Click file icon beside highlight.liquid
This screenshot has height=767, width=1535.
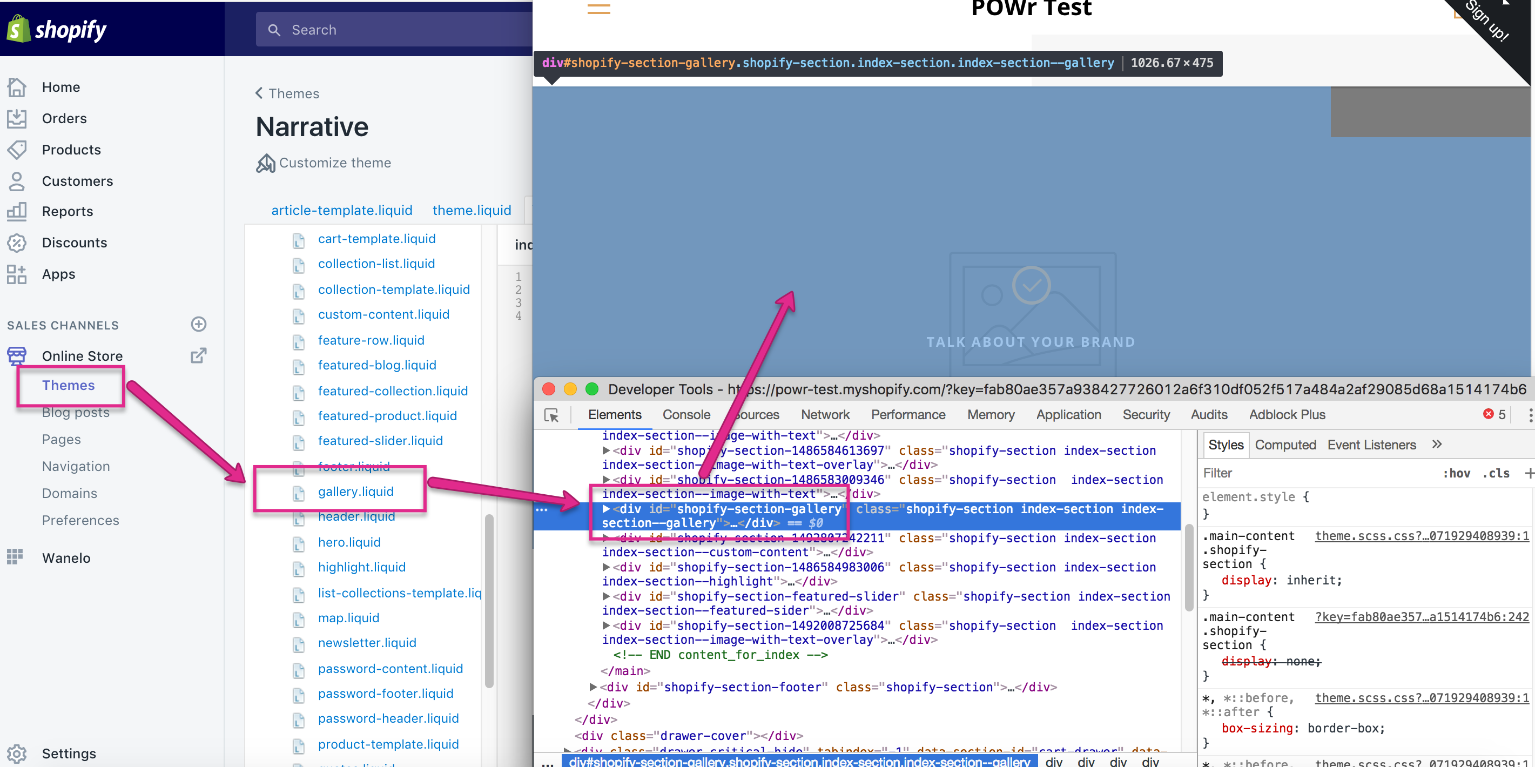point(299,569)
